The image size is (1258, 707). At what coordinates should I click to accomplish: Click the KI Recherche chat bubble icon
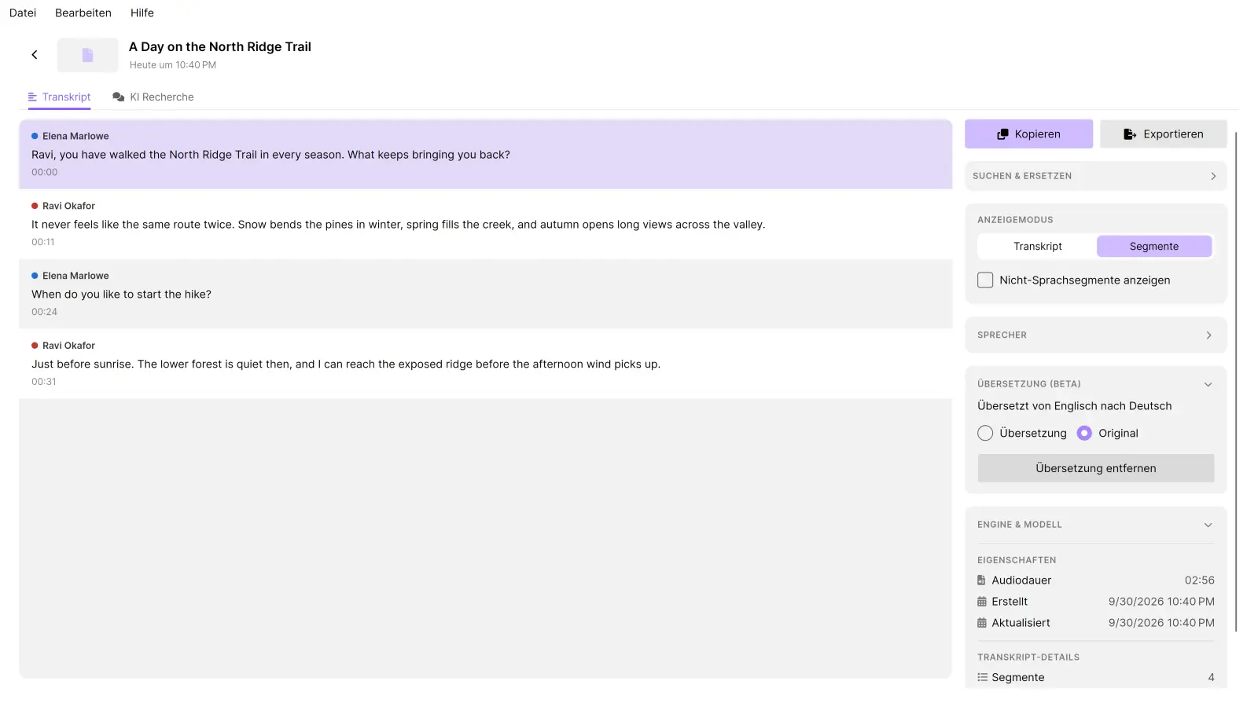[119, 97]
